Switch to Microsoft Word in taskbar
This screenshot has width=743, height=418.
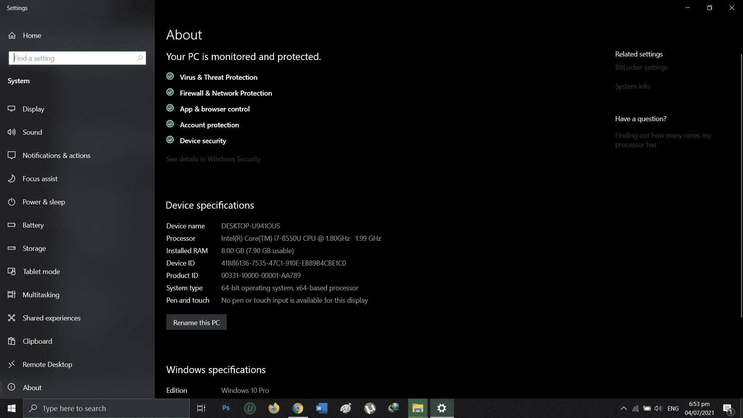point(322,408)
